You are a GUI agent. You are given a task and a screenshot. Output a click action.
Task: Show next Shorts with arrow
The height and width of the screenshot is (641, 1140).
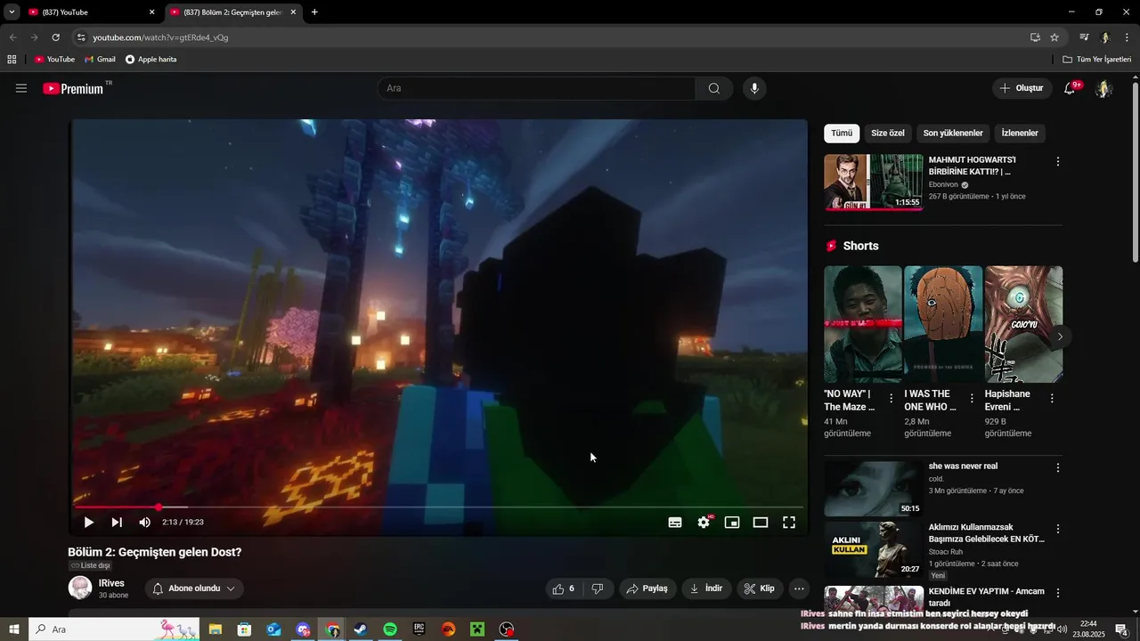(x=1059, y=337)
